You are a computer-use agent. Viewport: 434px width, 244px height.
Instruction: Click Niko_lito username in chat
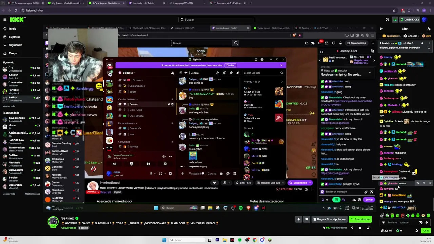click(389, 85)
